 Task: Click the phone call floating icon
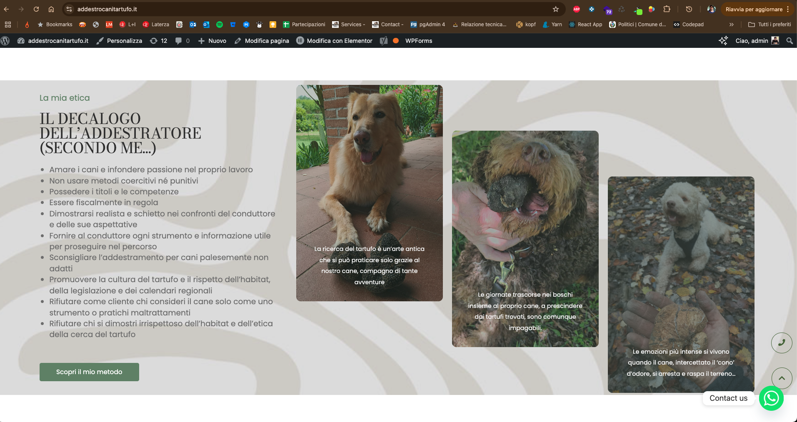pyautogui.click(x=782, y=343)
